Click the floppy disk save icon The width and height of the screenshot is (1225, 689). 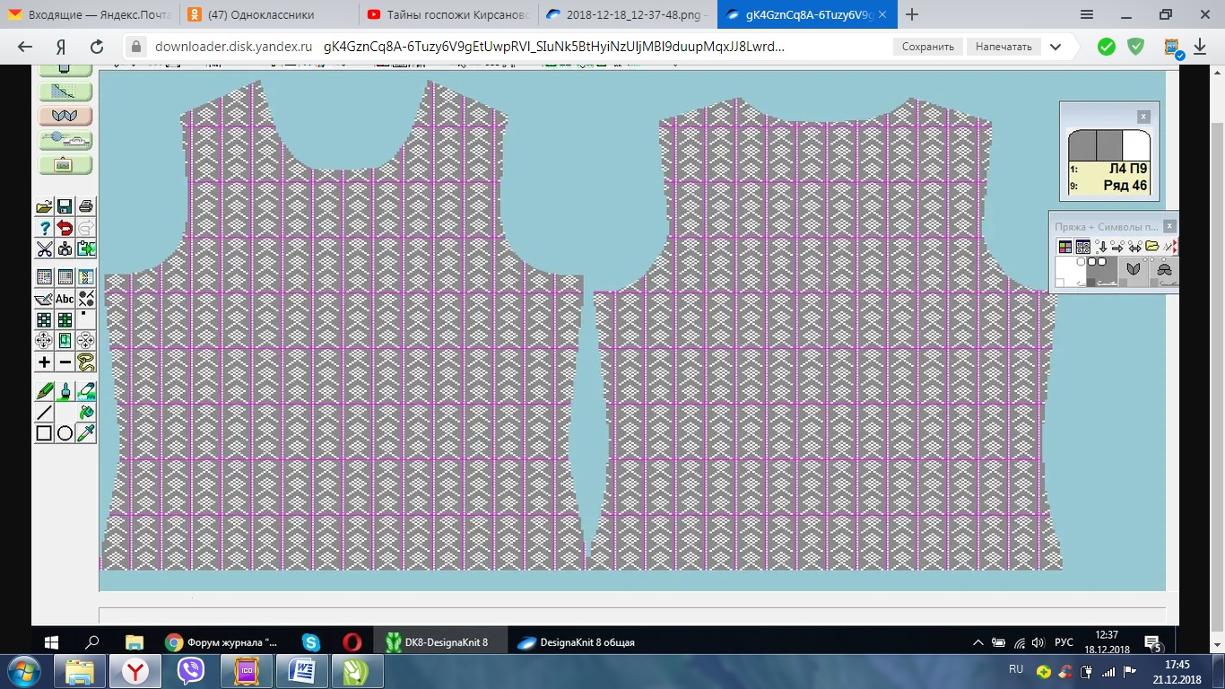pyautogui.click(x=65, y=207)
